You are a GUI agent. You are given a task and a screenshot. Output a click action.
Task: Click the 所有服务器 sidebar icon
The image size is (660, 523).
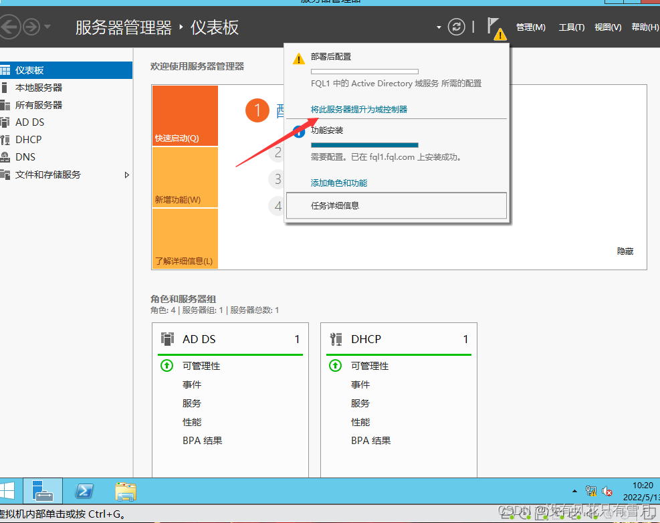coord(5,105)
